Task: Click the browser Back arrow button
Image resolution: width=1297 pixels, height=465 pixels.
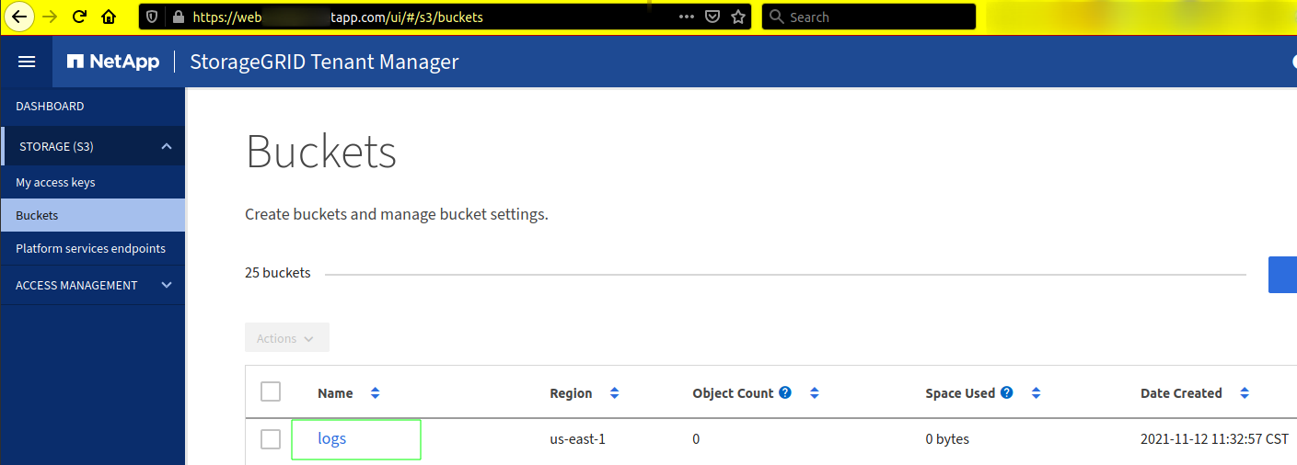Action: click(18, 17)
